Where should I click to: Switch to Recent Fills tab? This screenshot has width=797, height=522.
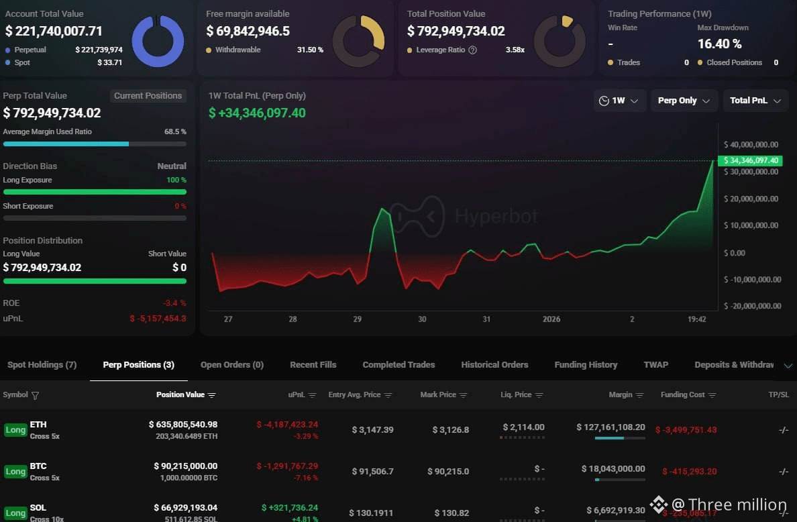pyautogui.click(x=313, y=365)
